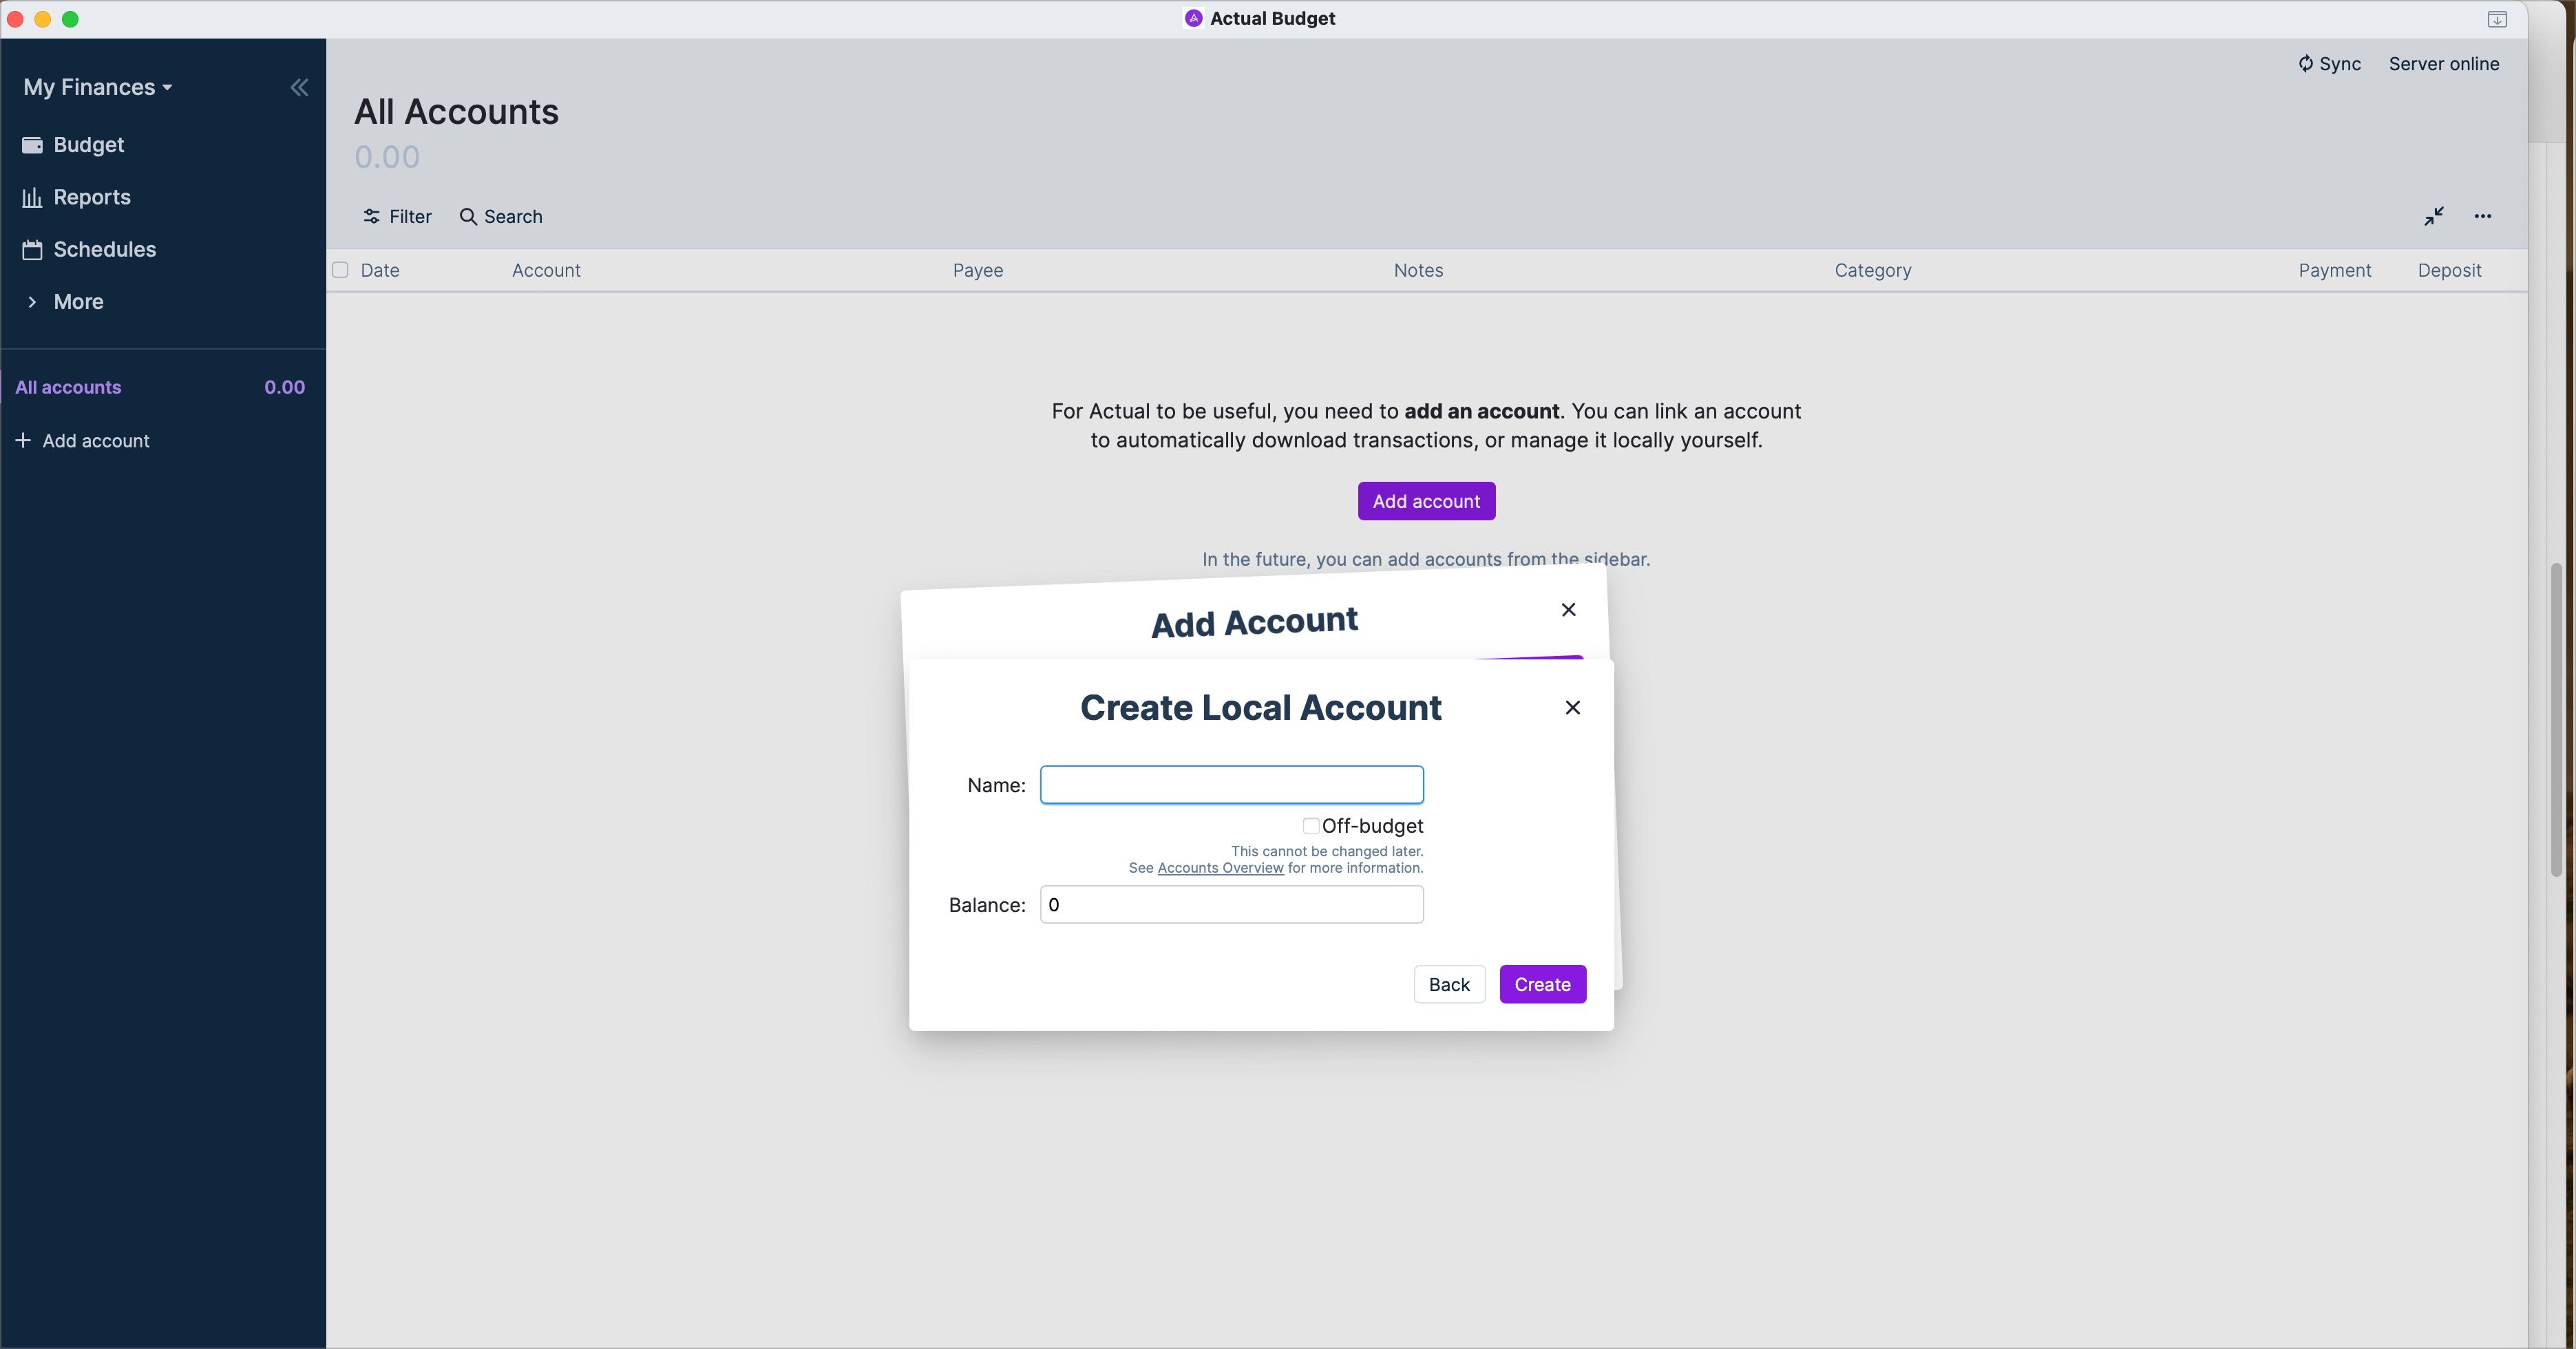2576x1349 pixels.
Task: Click the Sync circular arrow icon
Action: pyautogui.click(x=2305, y=64)
